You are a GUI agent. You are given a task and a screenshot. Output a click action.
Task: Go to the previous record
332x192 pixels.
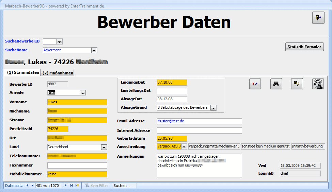pos(33,186)
